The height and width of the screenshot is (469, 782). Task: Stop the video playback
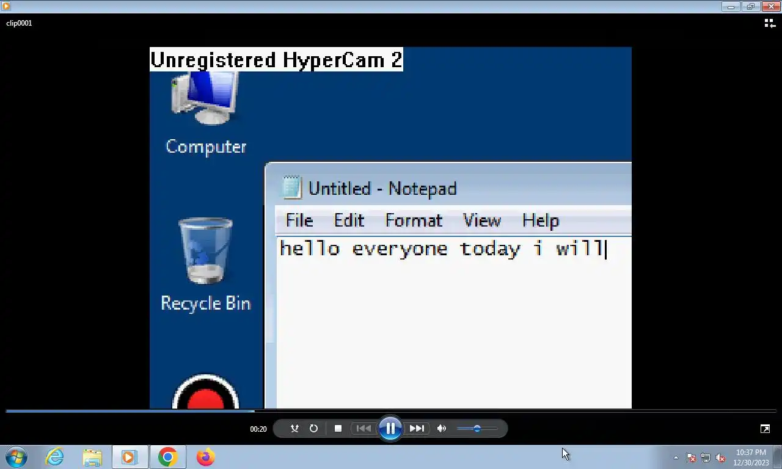[x=338, y=429]
